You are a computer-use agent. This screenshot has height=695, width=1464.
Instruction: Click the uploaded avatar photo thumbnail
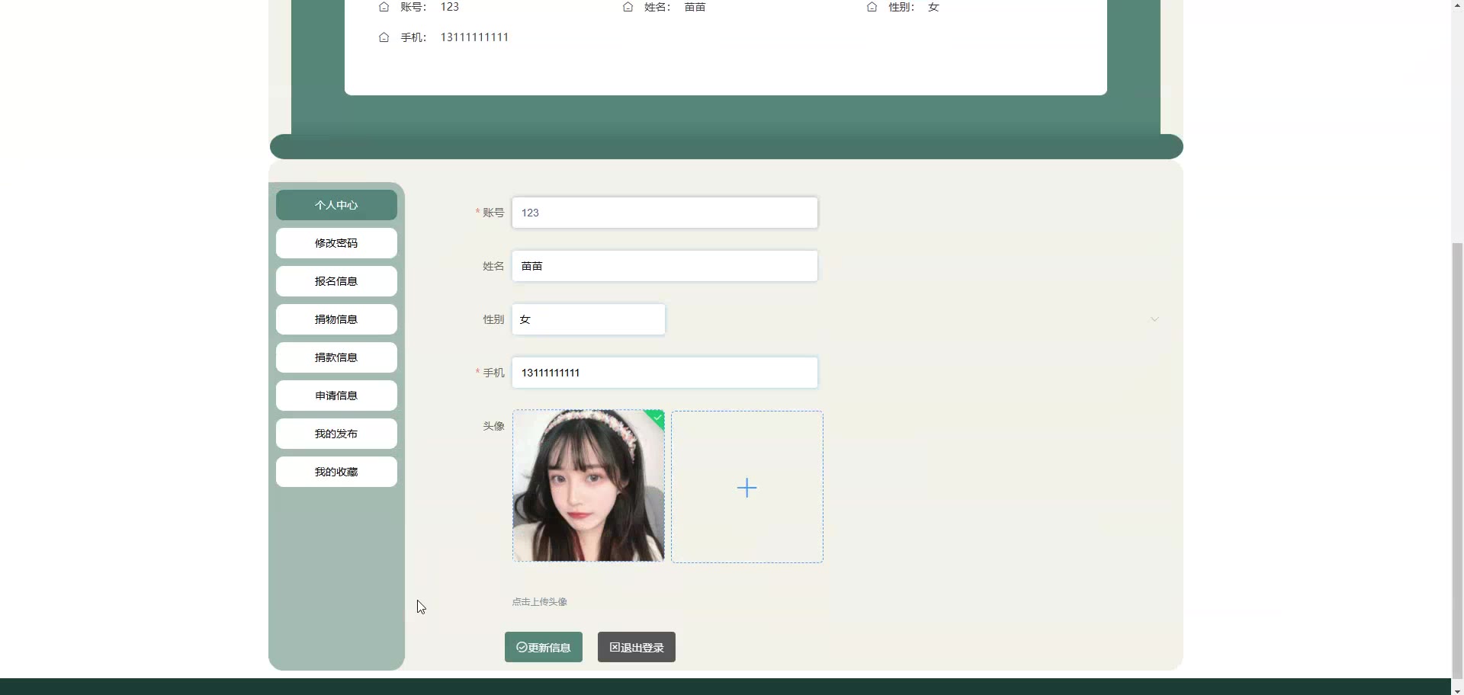click(589, 486)
